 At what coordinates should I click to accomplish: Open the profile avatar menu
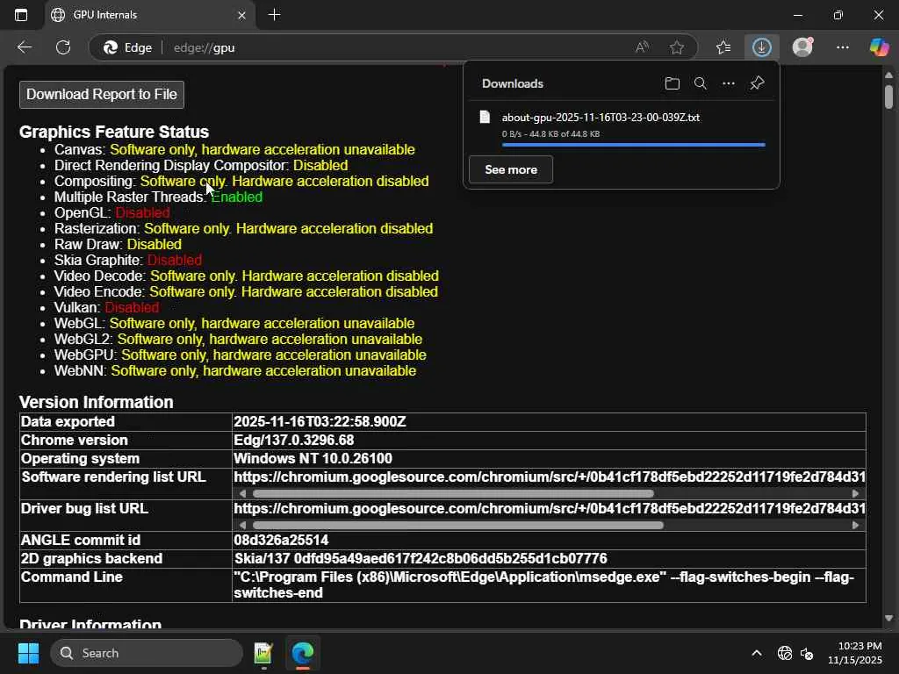802,47
